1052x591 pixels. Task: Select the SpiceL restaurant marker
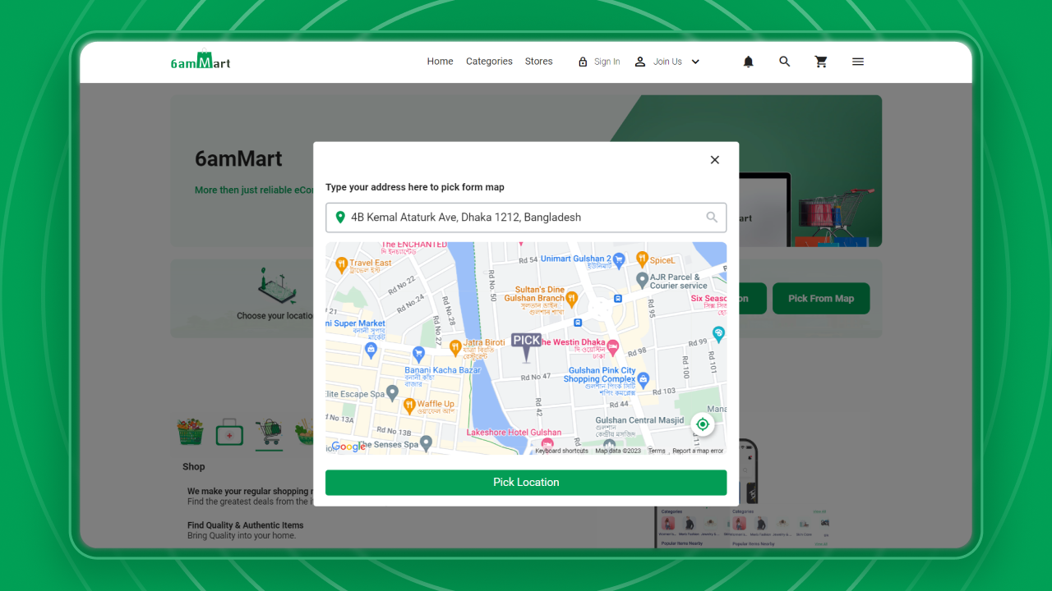click(x=642, y=259)
